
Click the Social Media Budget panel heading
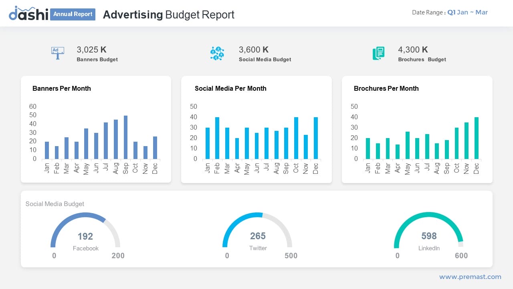[55, 204]
